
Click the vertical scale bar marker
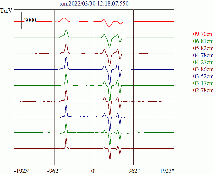(21, 21)
